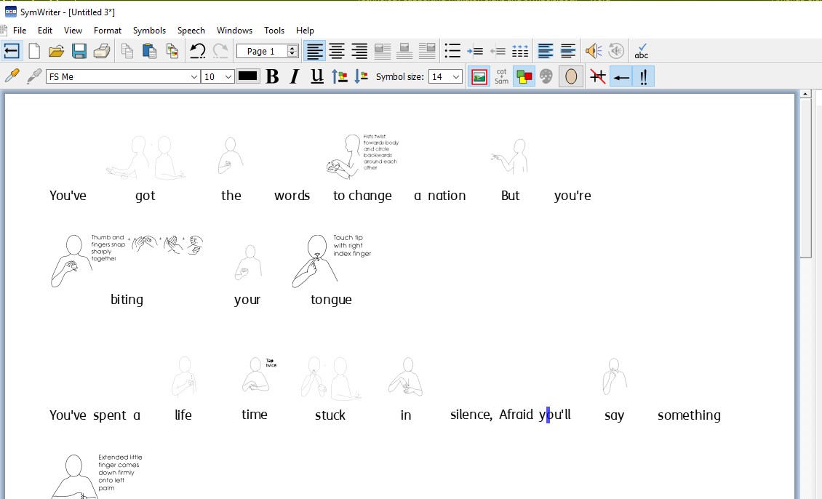Open the font size dropdown
The height and width of the screenshot is (499, 822).
click(x=228, y=77)
